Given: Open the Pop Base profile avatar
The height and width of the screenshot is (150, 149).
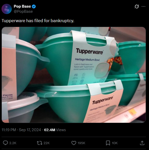Looking at the screenshot, I should [x=7, y=9].
